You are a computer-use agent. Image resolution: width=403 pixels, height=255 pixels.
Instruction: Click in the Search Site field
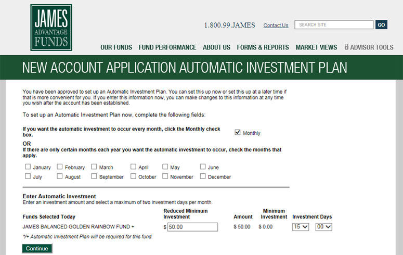pos(334,24)
